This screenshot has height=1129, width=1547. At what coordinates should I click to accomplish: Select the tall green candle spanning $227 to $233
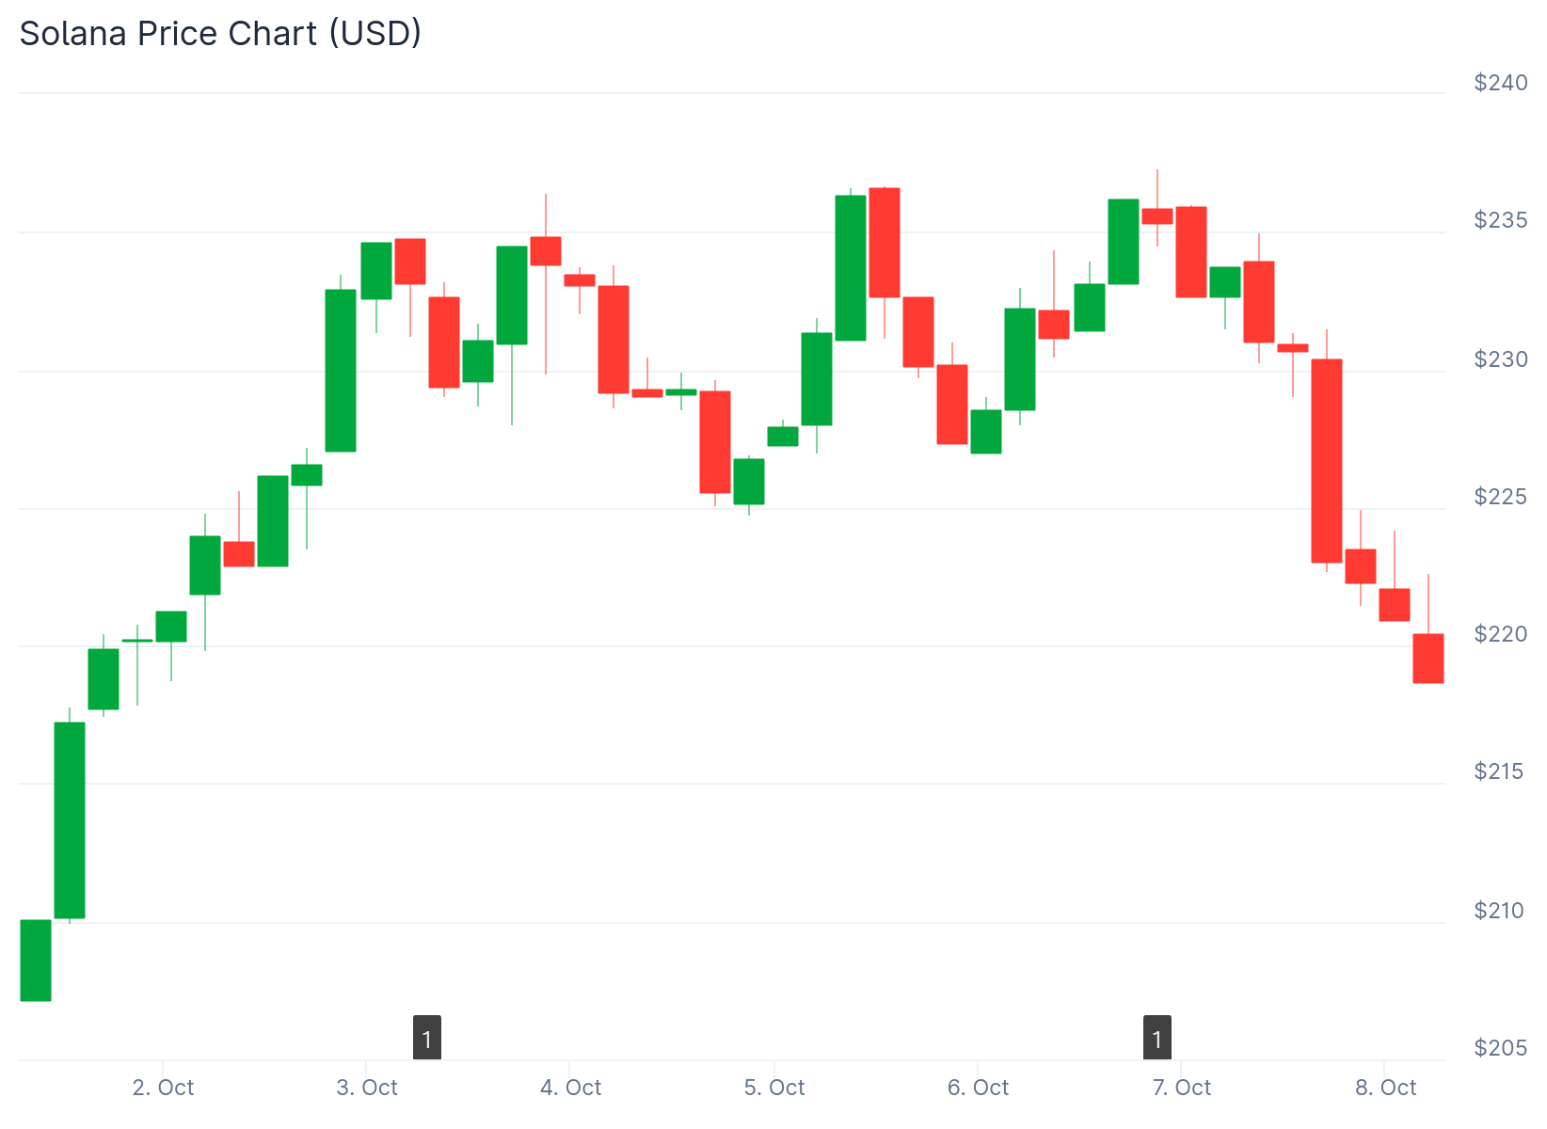click(341, 371)
